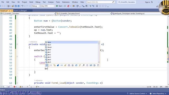Click the bookmark icon in toolbar

pyautogui.click(x=97, y=6)
